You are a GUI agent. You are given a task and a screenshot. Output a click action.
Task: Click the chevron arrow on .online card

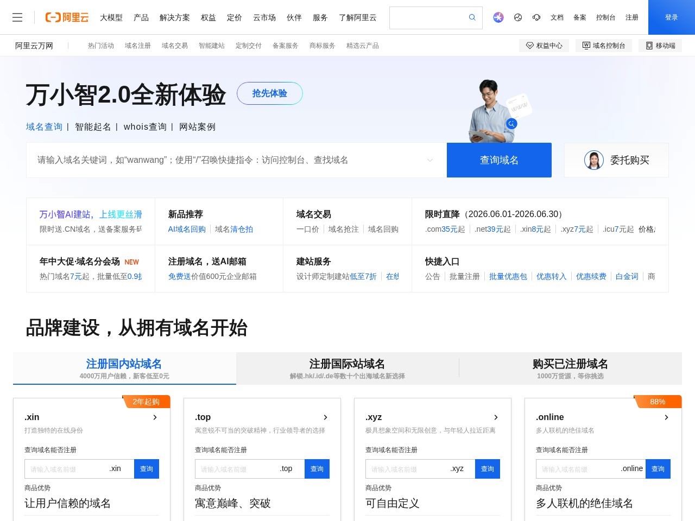point(667,417)
